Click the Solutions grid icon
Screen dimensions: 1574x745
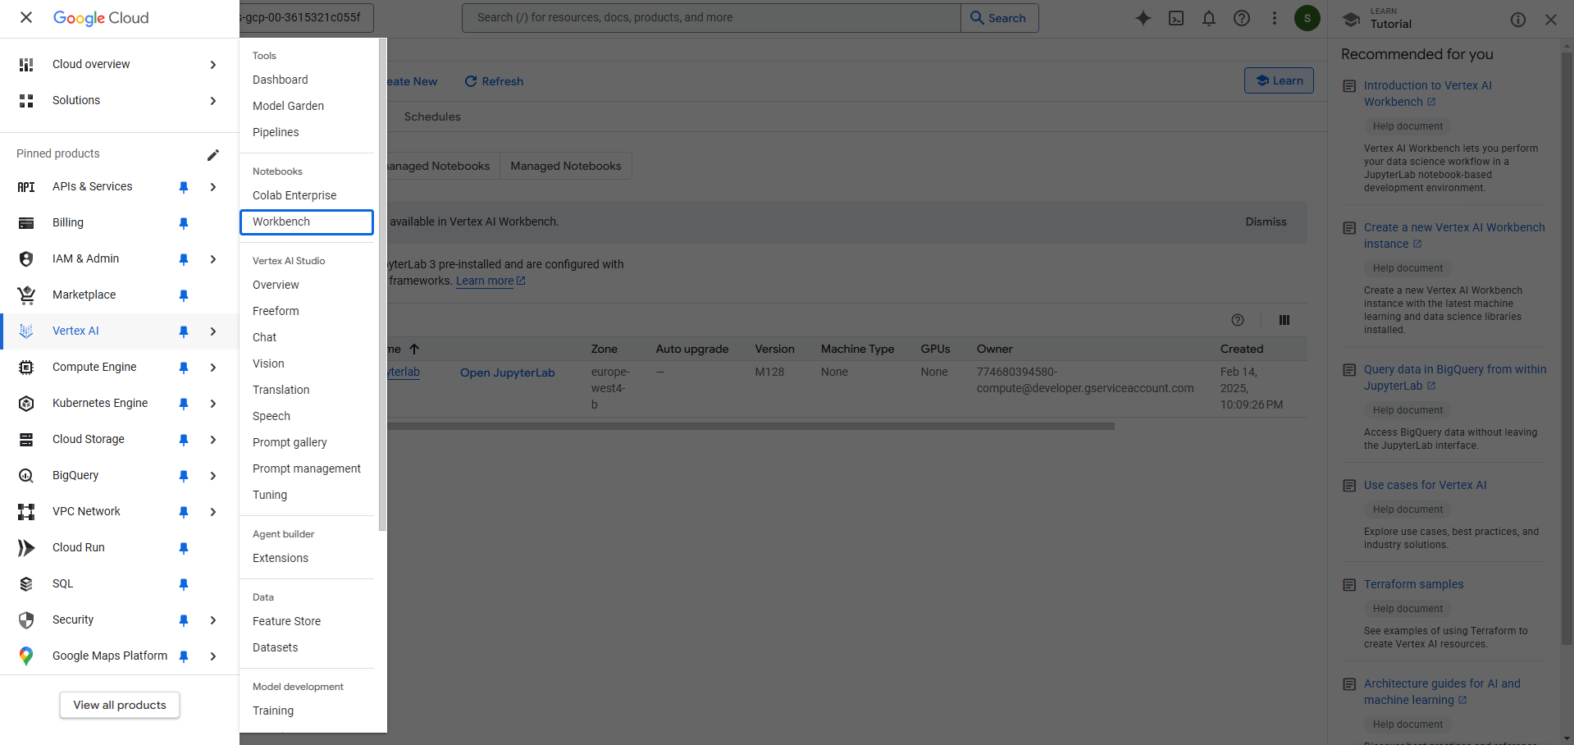(26, 100)
